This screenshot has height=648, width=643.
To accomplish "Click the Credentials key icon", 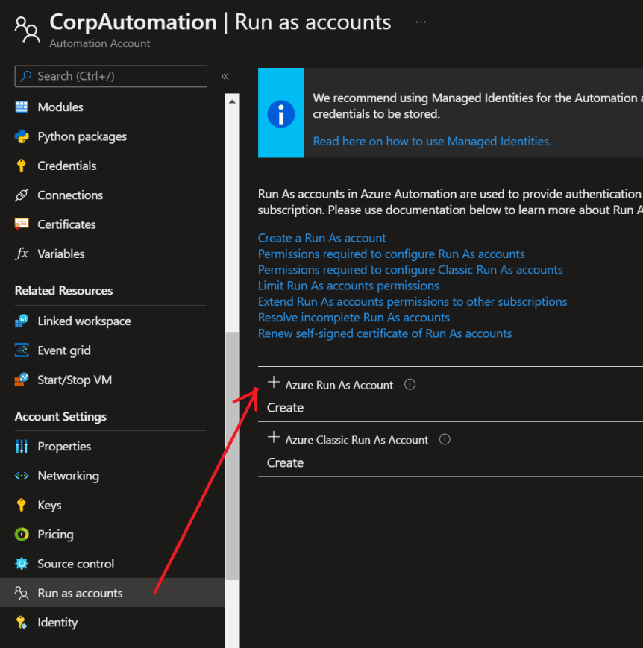I will point(22,166).
